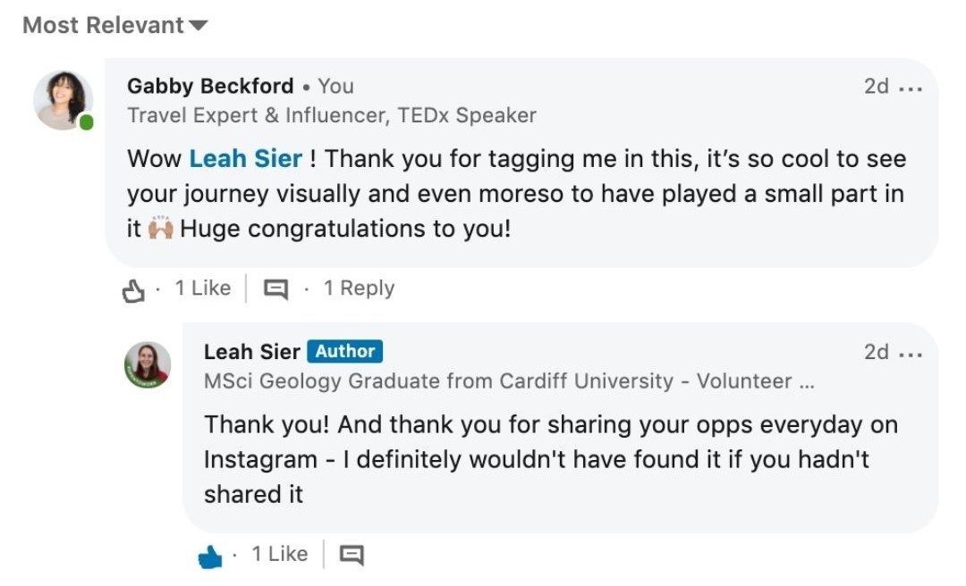Image resolution: width=966 pixels, height=586 pixels.
Task: Expand Leah's truncated MSci Geology headline
Action: tap(510, 381)
